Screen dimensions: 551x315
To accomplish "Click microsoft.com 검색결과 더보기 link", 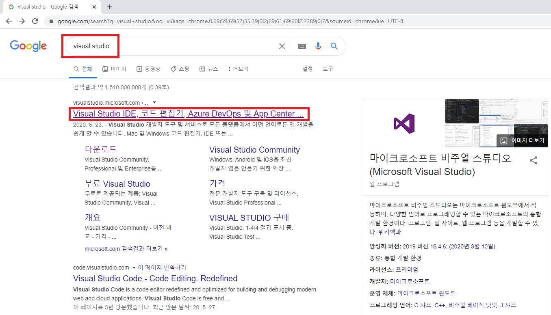I will 126,248.
